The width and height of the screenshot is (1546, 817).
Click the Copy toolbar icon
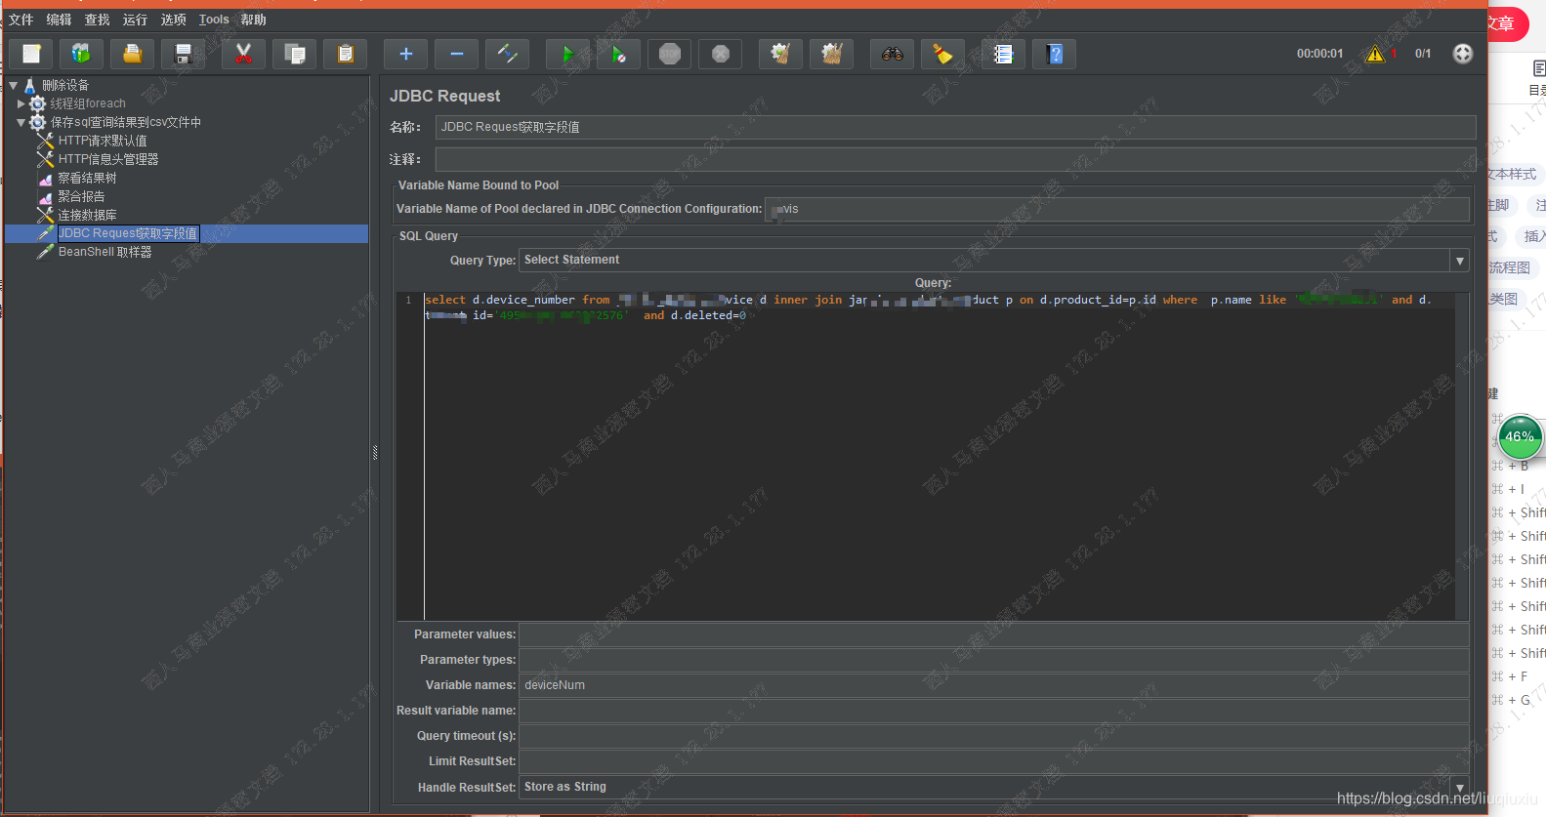pyautogui.click(x=294, y=54)
